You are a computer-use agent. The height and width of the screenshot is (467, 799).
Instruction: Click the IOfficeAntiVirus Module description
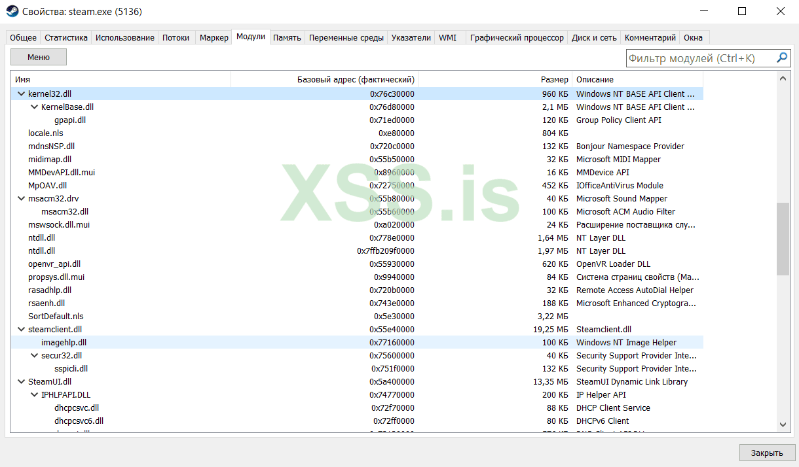coord(620,186)
